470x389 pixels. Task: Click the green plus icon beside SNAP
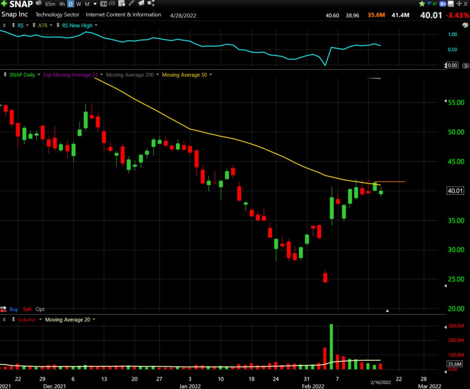4,3
